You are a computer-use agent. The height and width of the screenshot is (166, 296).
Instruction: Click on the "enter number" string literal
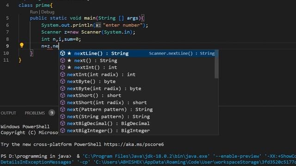(123, 25)
